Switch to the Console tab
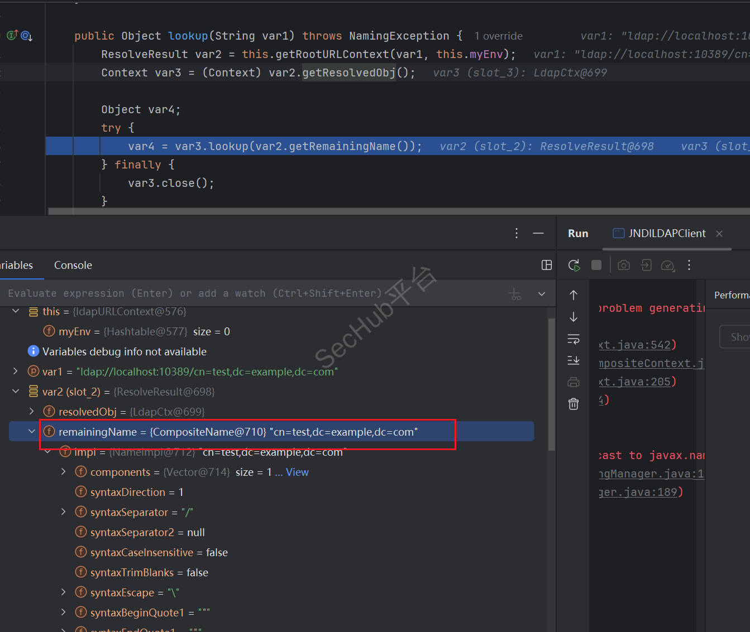This screenshot has width=750, height=632. 73,266
